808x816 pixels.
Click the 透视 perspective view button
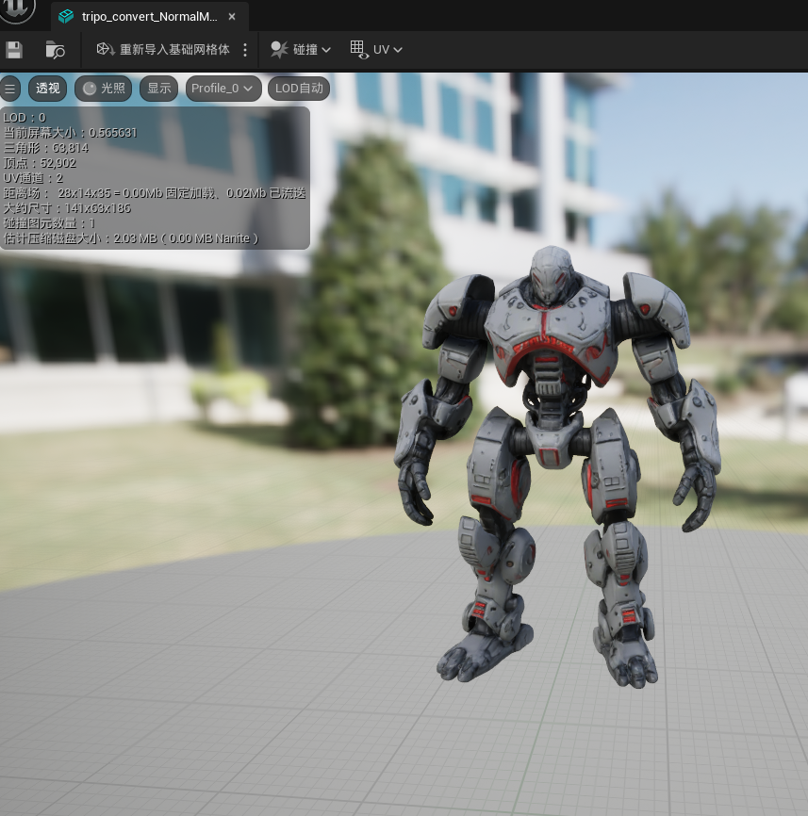pyautogui.click(x=48, y=89)
